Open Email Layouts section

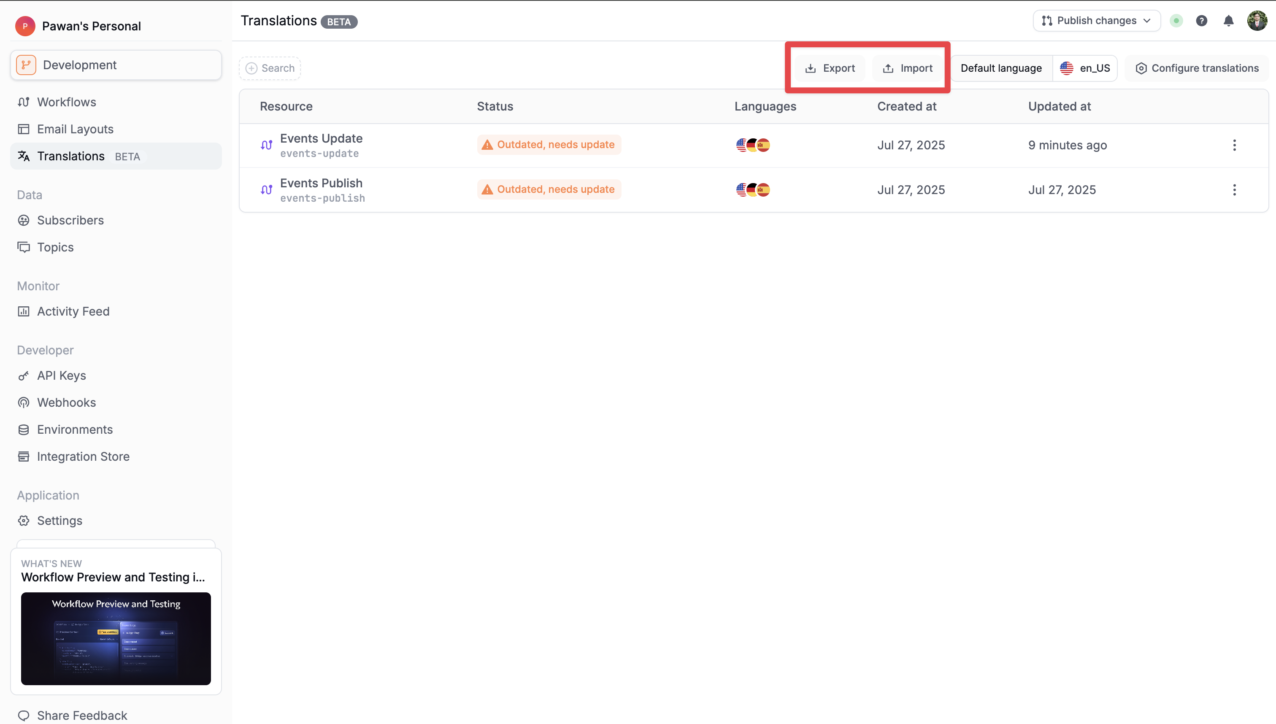tap(76, 129)
